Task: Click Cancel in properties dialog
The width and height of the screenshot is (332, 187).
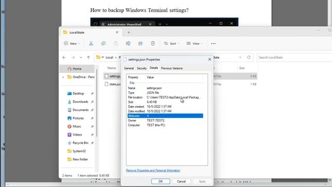Action: [x=181, y=181]
